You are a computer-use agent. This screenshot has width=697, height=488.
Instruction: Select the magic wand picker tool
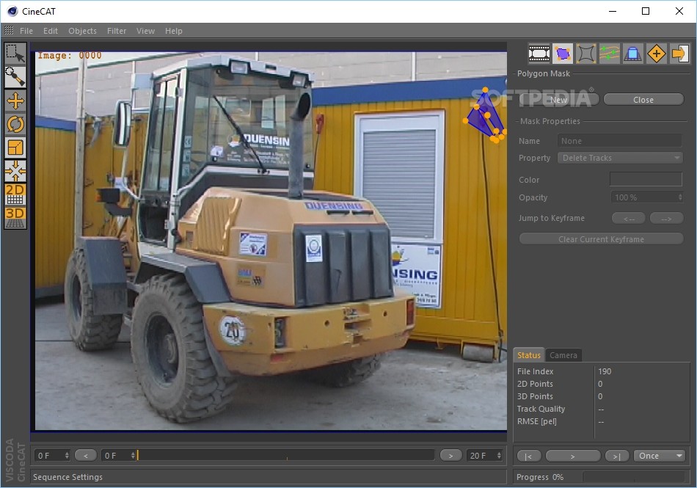(x=15, y=77)
